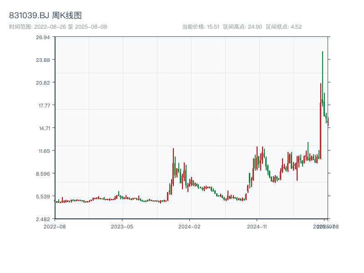Click the y-axis label 23.88
364x273 pixels.
click(43, 60)
